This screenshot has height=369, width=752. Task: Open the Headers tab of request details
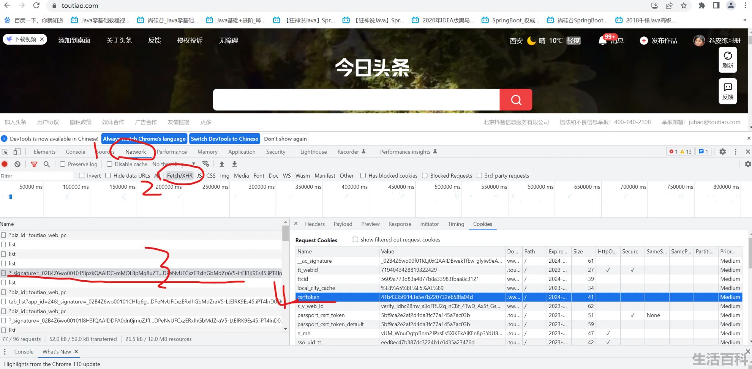[315, 224]
